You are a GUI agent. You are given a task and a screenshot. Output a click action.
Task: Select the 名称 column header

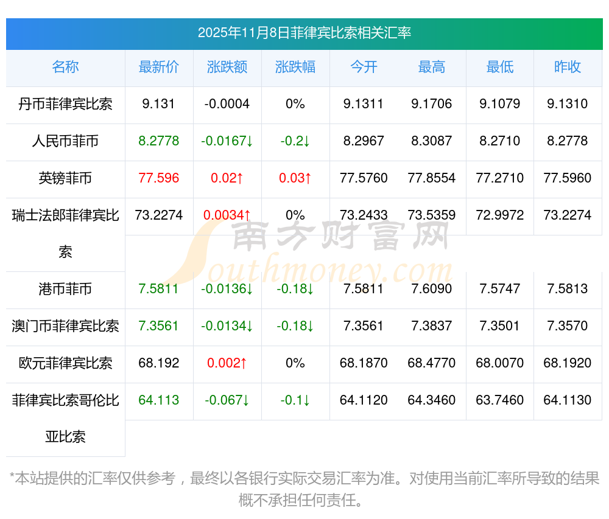click(65, 67)
